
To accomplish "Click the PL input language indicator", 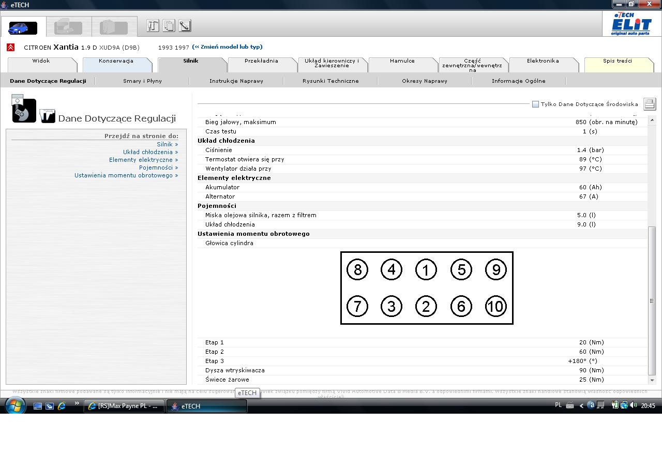I will click(558, 405).
